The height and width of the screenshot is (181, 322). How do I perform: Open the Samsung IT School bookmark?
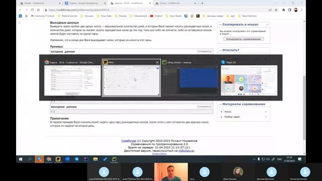pyautogui.click(x=43, y=16)
